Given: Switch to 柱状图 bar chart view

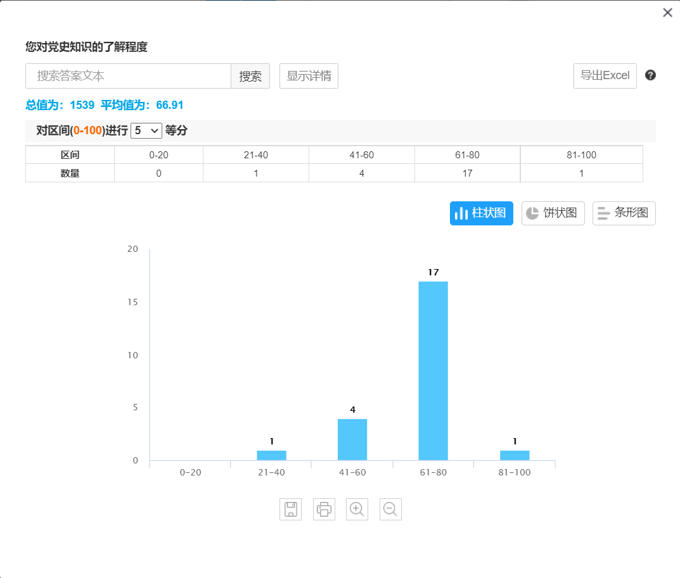Looking at the screenshot, I should click(x=482, y=213).
